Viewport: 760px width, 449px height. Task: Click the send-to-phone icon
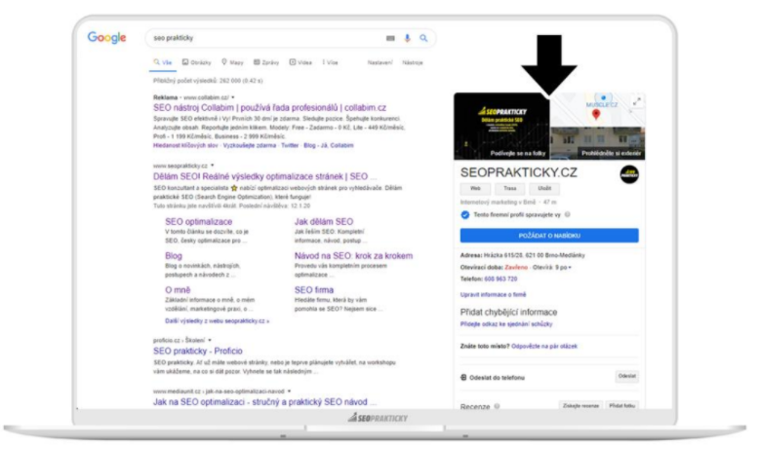coord(463,377)
